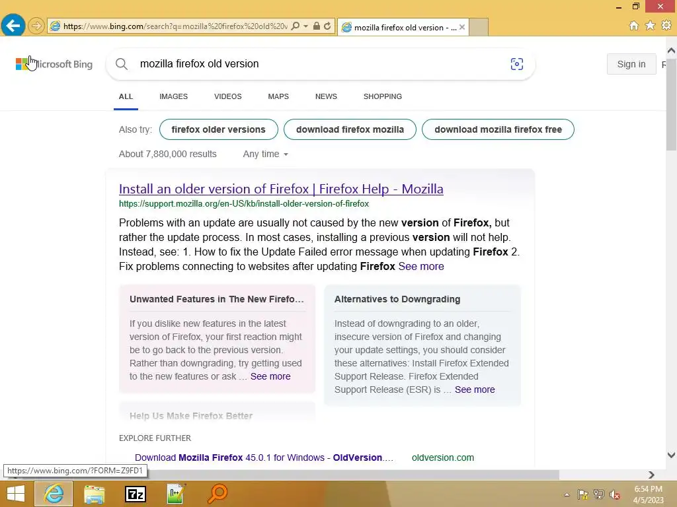
Task: Open the taskbar clock showing 6:54 PM
Action: pyautogui.click(x=648, y=494)
